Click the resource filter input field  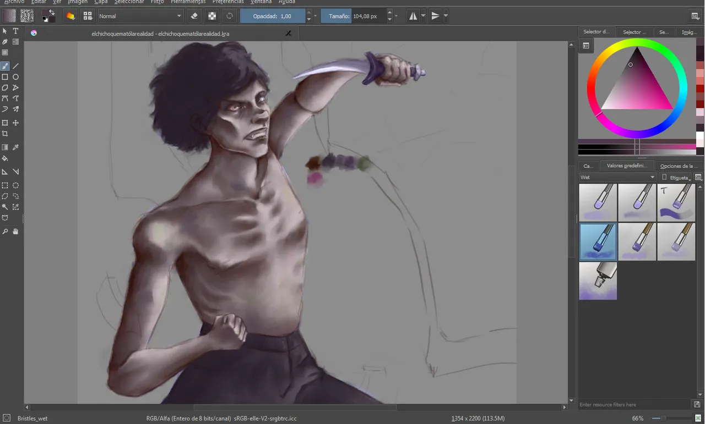(x=634, y=405)
